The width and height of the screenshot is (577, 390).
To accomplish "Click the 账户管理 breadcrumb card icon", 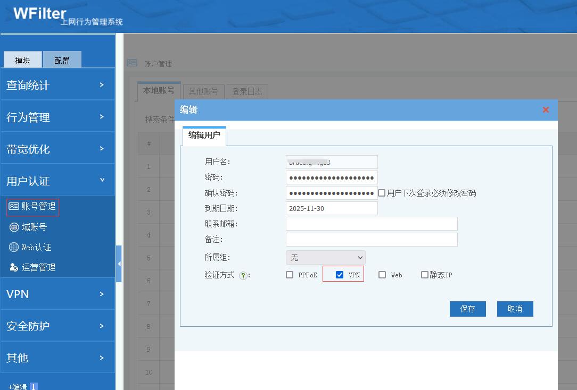I will 132,63.
